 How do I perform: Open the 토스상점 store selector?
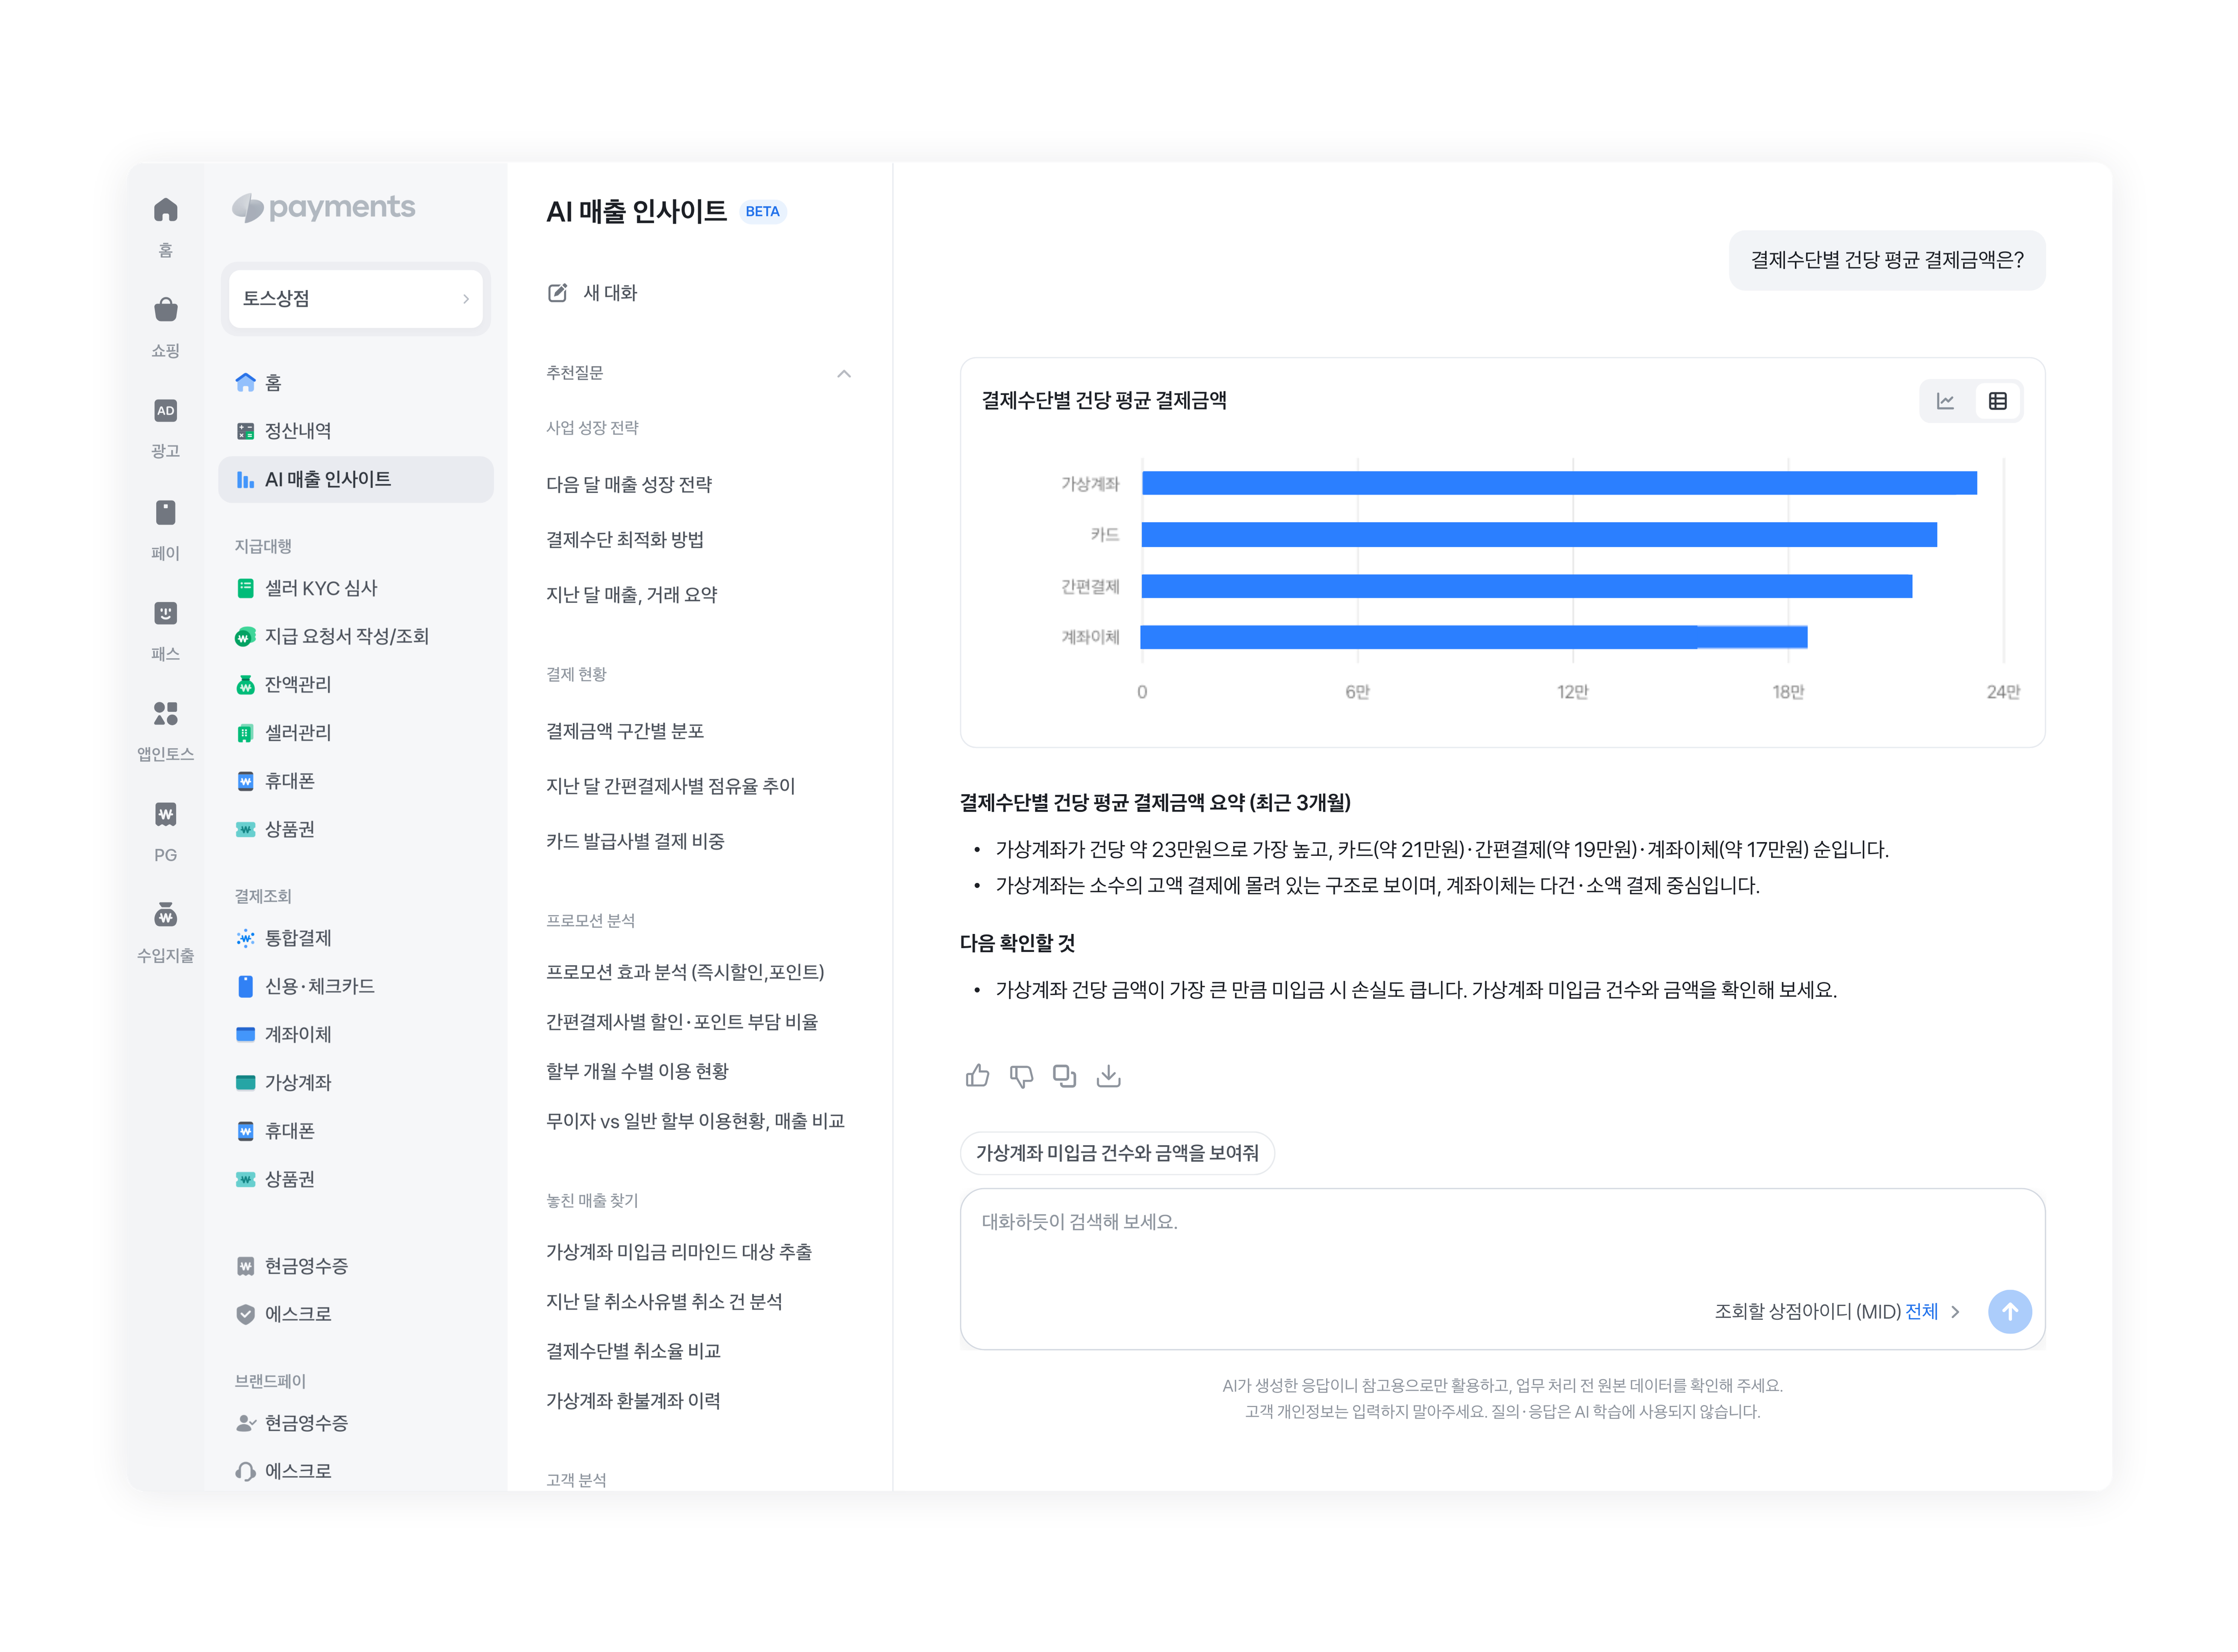(355, 298)
